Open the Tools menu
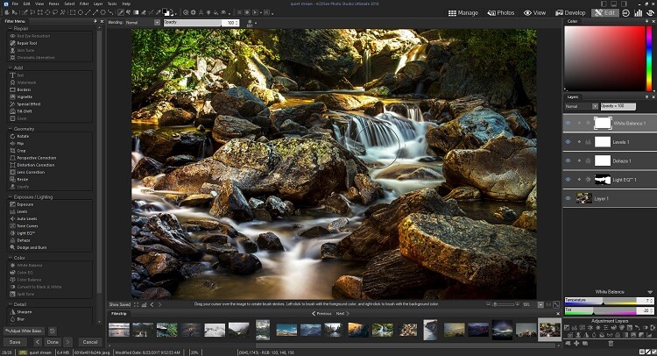The image size is (657, 356). [112, 4]
